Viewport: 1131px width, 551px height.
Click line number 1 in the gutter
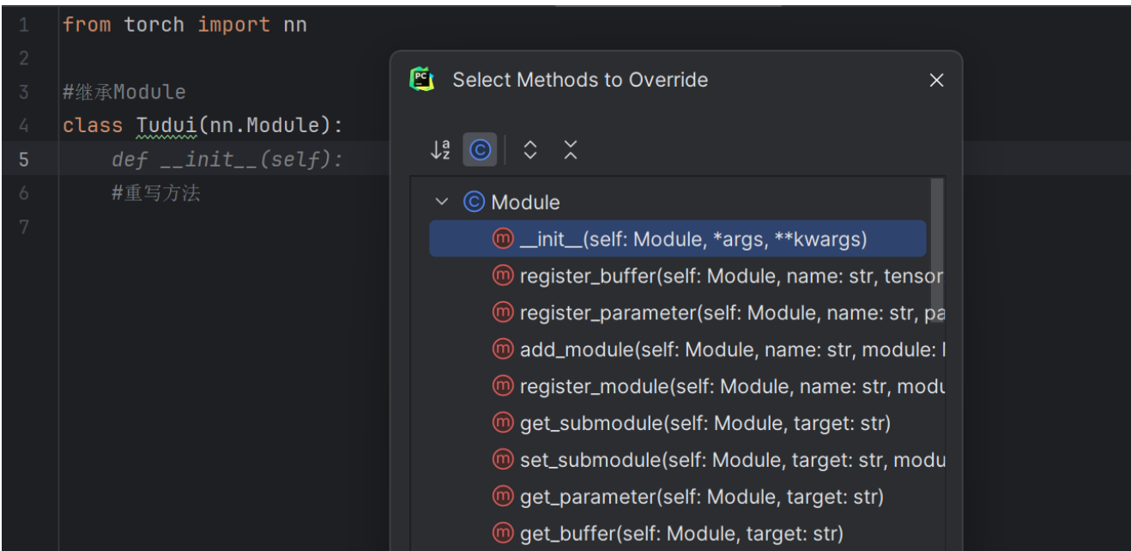pos(23,25)
